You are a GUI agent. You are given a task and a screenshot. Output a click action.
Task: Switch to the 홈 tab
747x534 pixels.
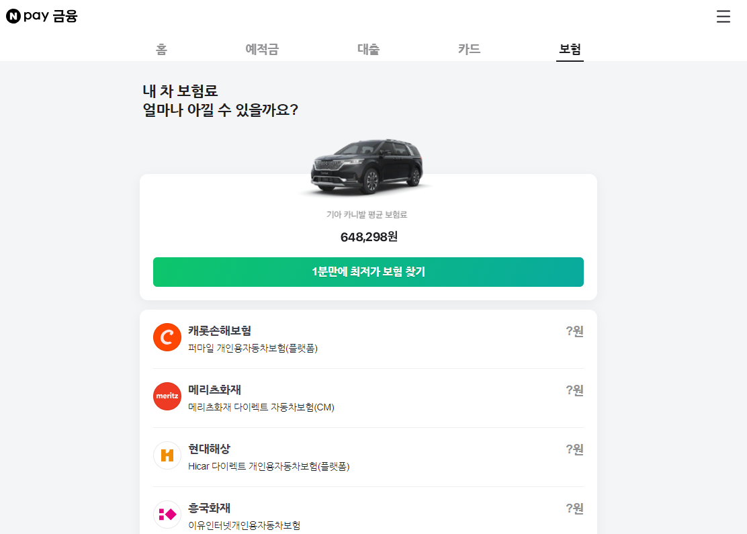[x=161, y=49]
